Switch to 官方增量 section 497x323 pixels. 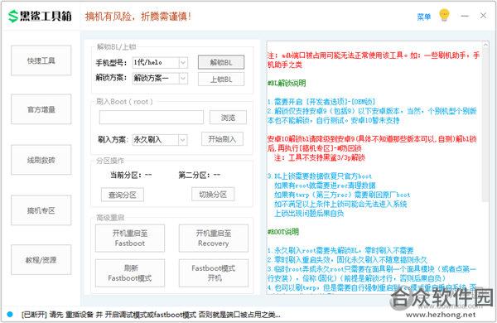pyautogui.click(x=41, y=109)
